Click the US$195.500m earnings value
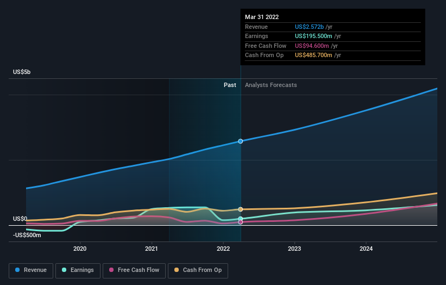Screen dimensions: 446x285 click(x=313, y=36)
